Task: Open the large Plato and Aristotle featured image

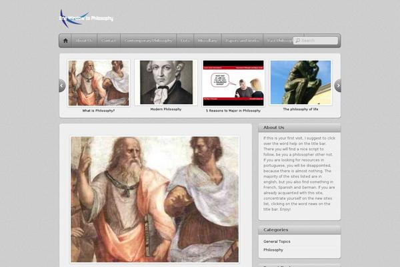Action: pos(155,200)
